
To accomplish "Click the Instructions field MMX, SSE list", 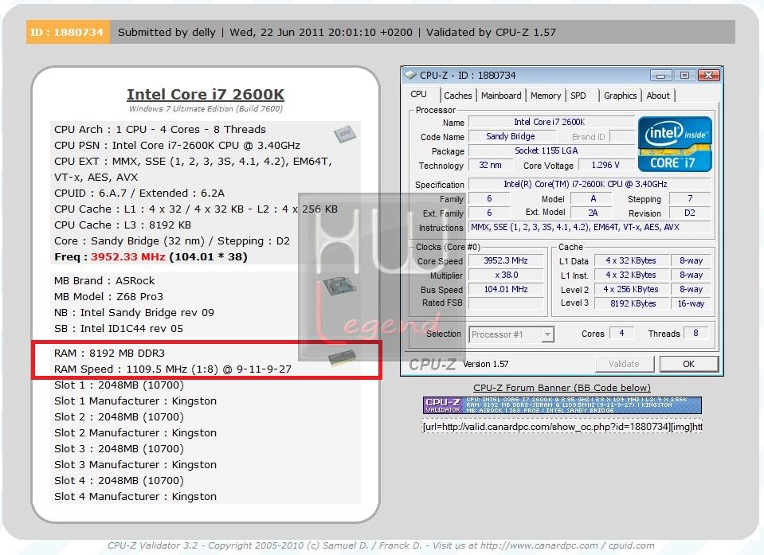I will 590,227.
